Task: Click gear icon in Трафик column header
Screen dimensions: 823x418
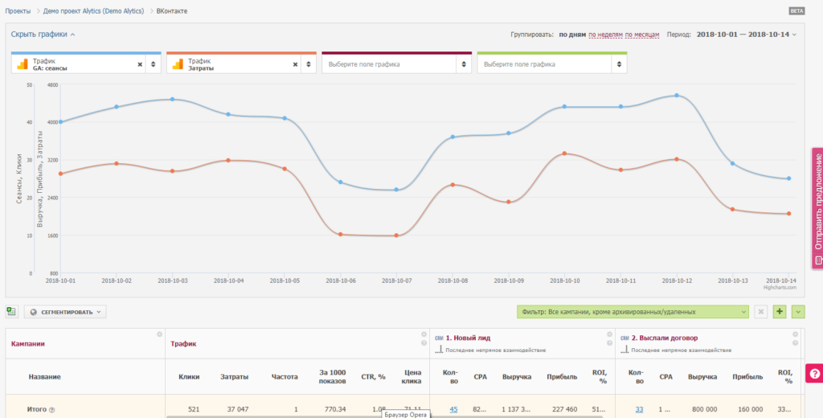Action: coord(424,334)
